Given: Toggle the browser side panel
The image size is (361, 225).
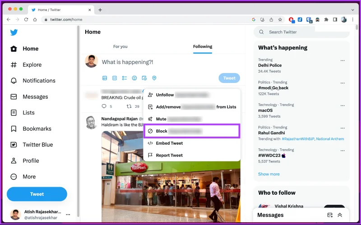Looking at the screenshot, I should click(x=335, y=19).
